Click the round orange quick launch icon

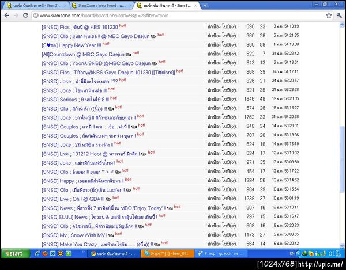tap(61, 253)
